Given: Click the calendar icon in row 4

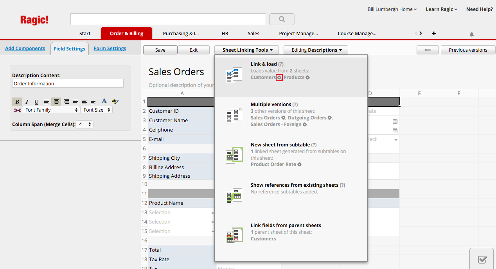Looking at the screenshot, I should point(395,131).
